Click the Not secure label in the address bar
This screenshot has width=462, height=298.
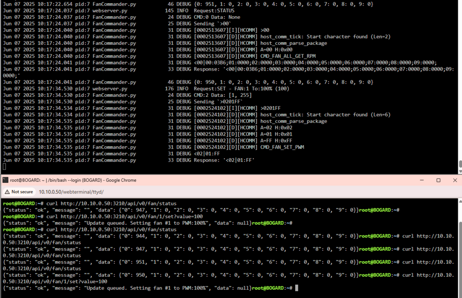point(22,192)
